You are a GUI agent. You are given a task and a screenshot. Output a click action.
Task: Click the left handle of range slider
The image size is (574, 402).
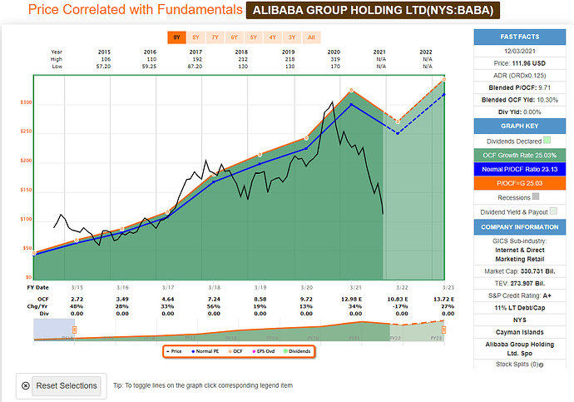tap(74, 330)
